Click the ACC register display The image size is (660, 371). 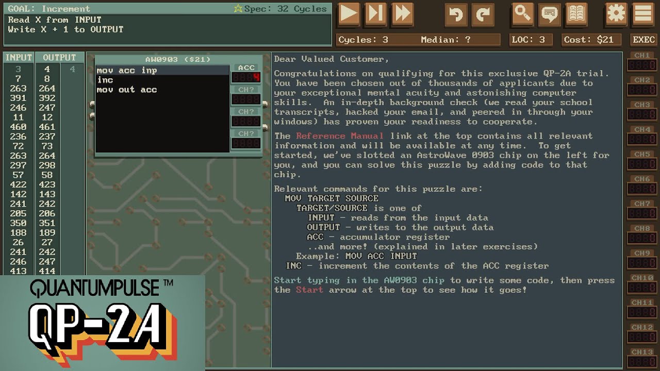coord(246,77)
